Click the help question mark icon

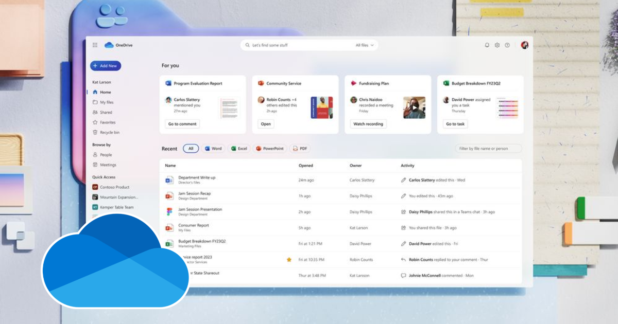click(507, 45)
